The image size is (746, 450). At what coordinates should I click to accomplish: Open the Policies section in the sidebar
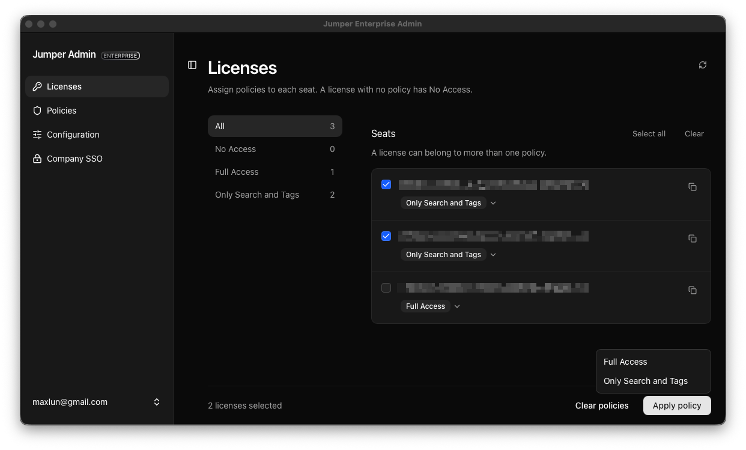[x=97, y=111]
